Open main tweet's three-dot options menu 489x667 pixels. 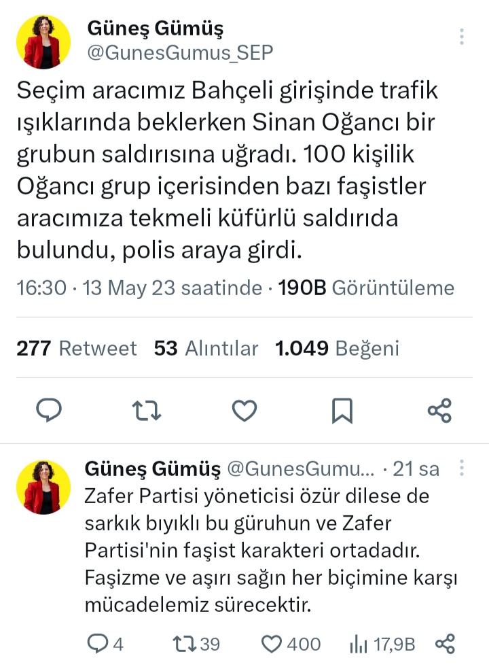(462, 37)
